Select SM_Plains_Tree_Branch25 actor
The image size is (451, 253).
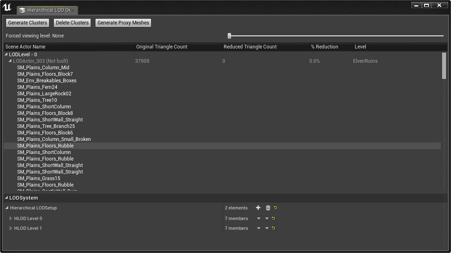point(46,126)
